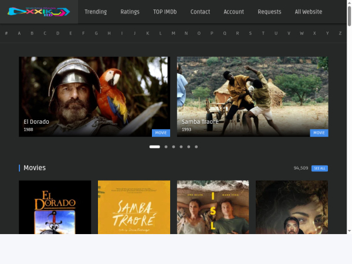Filter titles by letter T
The image size is (352, 264).
click(x=263, y=33)
